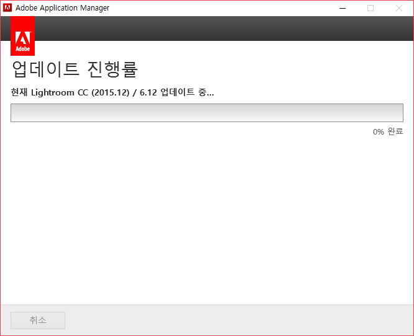
Task: Minimize the Adobe Application Manager window
Action: (x=343, y=8)
